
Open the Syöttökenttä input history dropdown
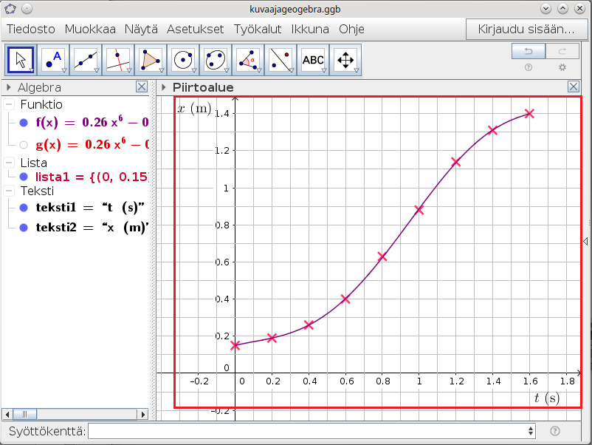point(531,431)
